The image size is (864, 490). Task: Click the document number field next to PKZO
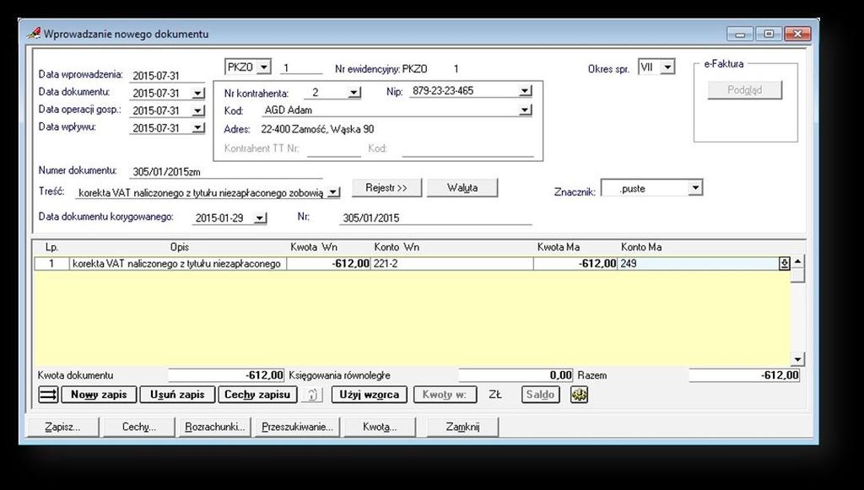click(x=301, y=68)
